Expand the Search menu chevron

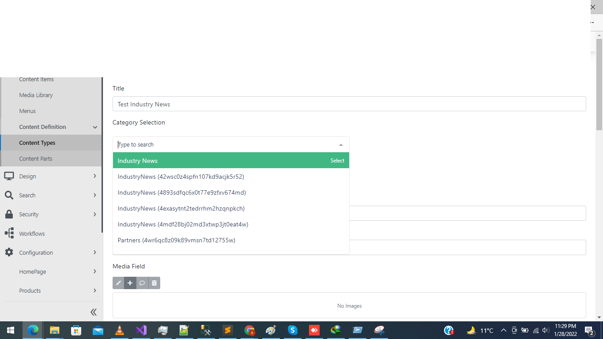click(x=95, y=195)
